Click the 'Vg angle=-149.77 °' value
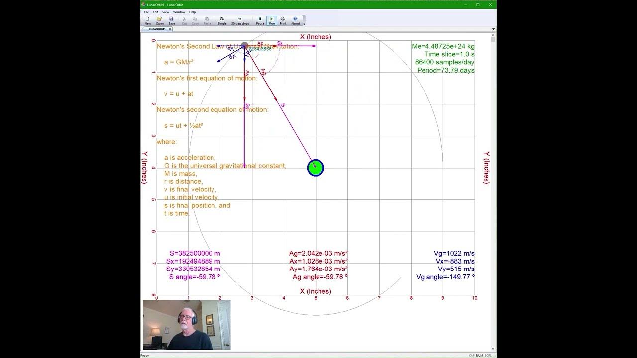637x358 pixels. tap(445, 277)
